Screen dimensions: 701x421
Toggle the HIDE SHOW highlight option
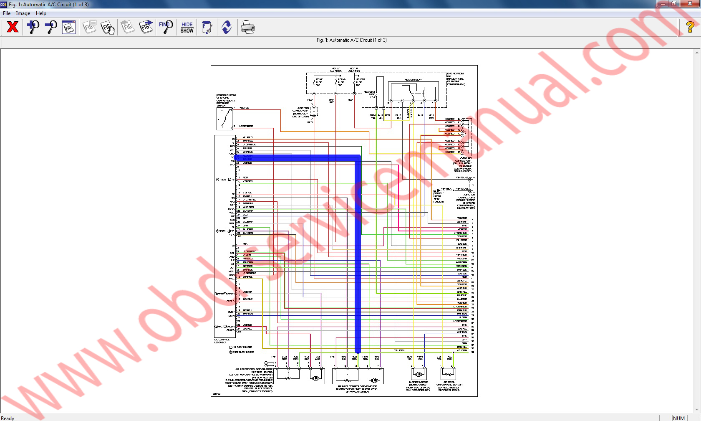(x=187, y=27)
